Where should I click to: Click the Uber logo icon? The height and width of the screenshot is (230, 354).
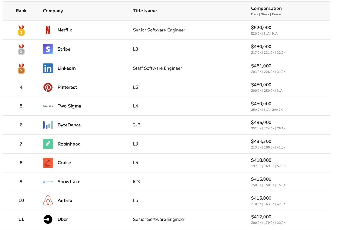click(48, 219)
